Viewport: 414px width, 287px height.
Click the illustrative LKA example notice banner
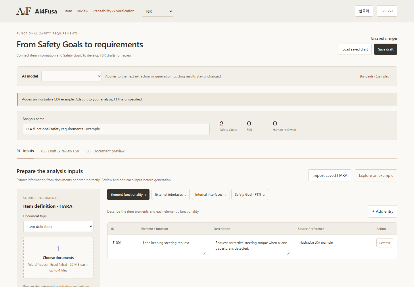207,99
